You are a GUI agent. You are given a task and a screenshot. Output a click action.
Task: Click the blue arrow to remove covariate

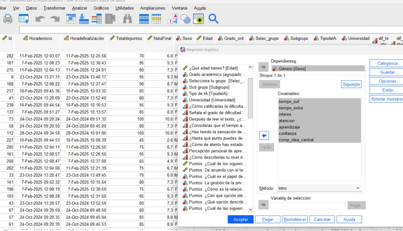[264, 136]
